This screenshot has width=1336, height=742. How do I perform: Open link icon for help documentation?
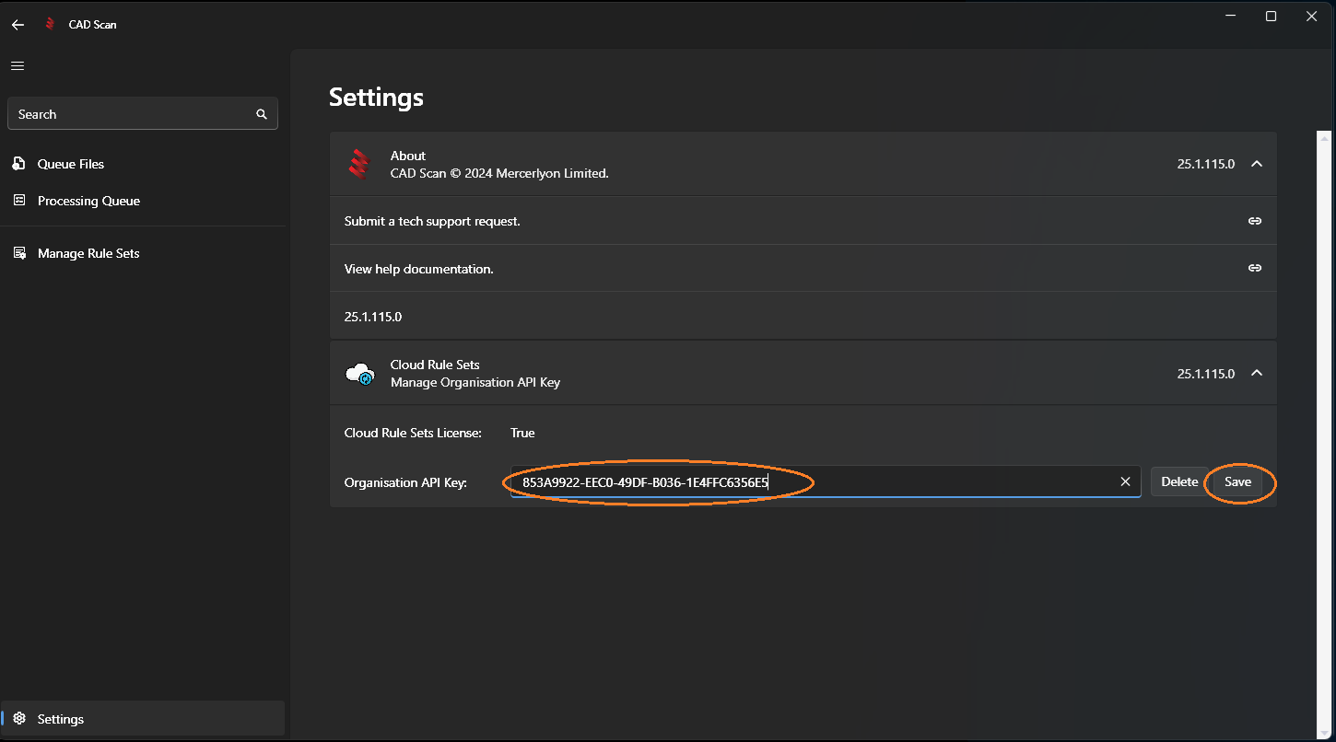coord(1254,268)
